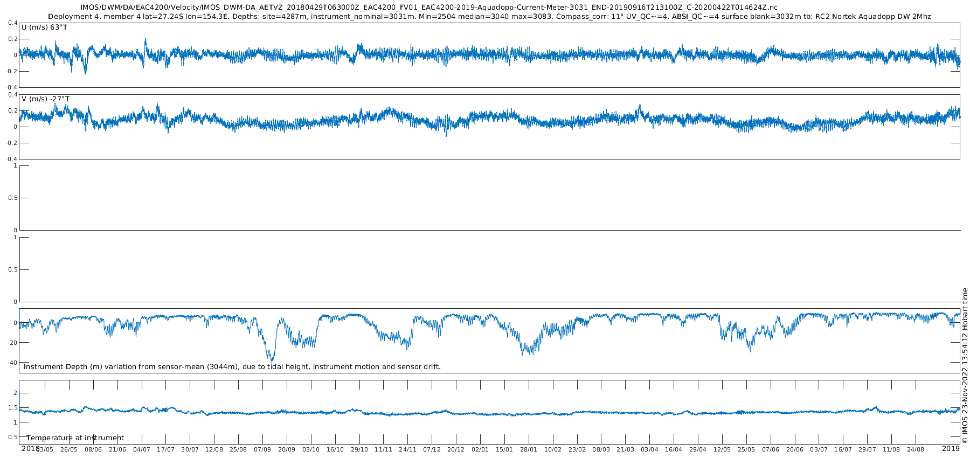Screen dimensions: 970x458
Task: Click the '20/09' date tick label
Action: pos(287,449)
